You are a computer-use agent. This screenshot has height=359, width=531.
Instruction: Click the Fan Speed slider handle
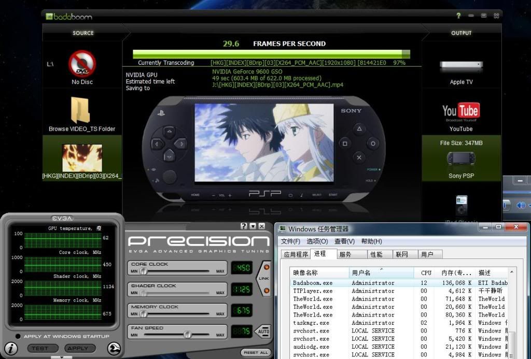(186, 335)
